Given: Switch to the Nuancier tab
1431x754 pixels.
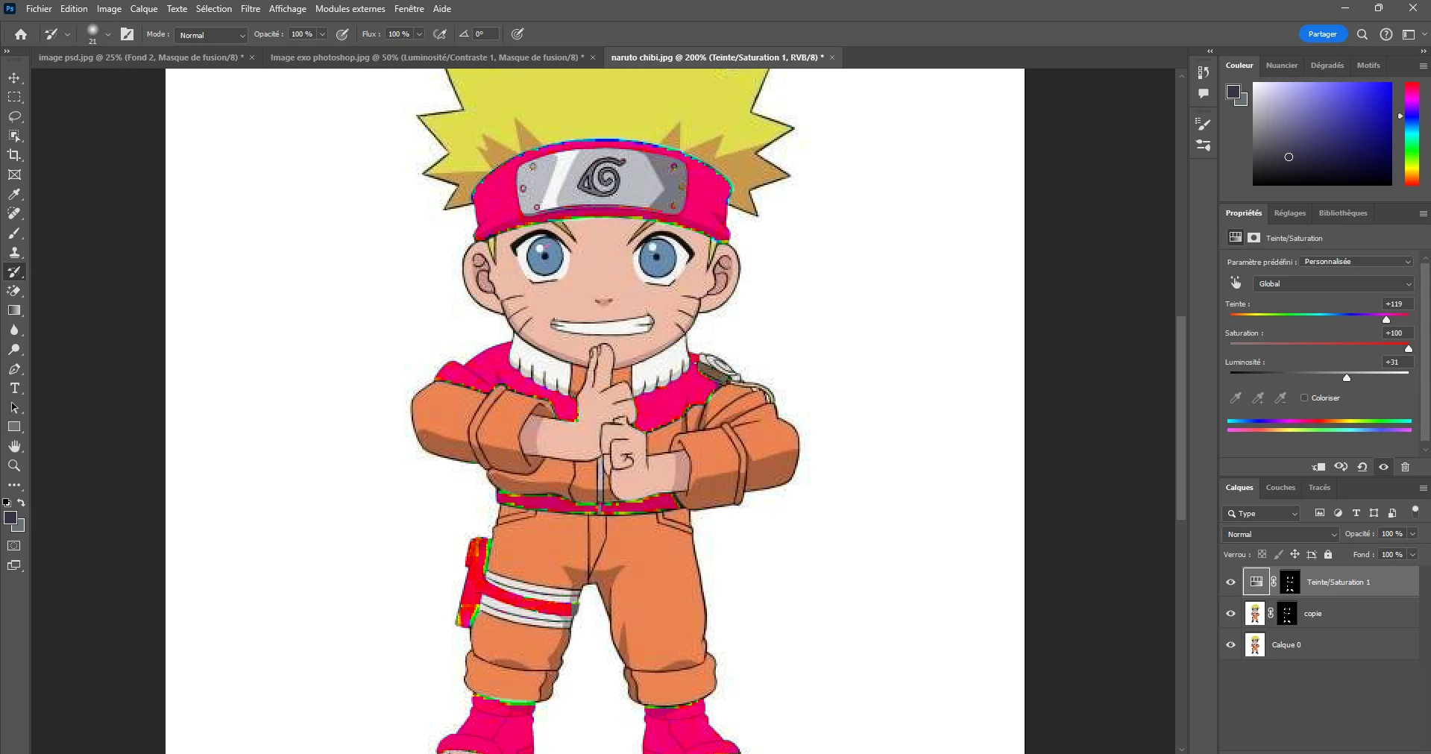Looking at the screenshot, I should click(1282, 66).
